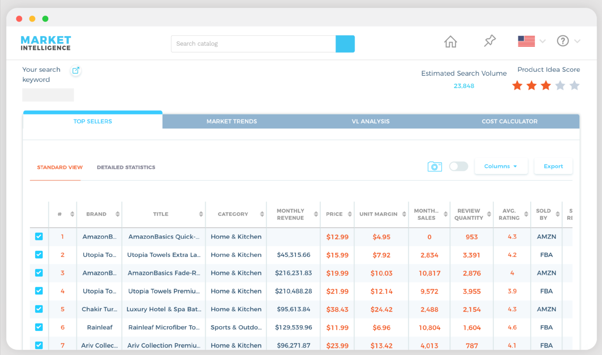Click the camera snapshot icon
This screenshot has width=602, height=355.
435,166
